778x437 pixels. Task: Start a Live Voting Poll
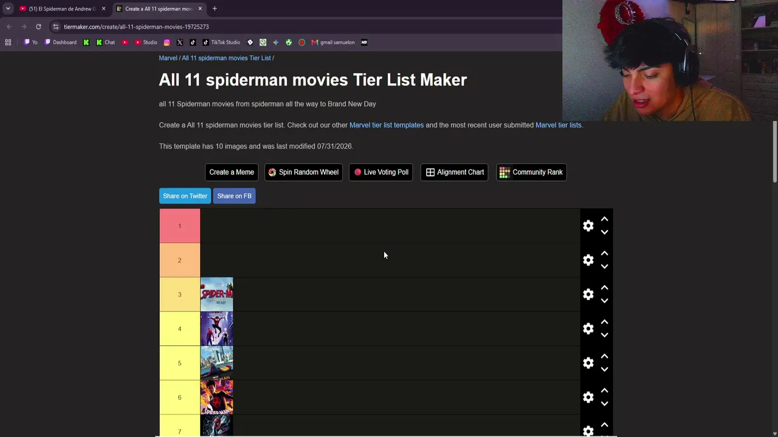(x=381, y=172)
